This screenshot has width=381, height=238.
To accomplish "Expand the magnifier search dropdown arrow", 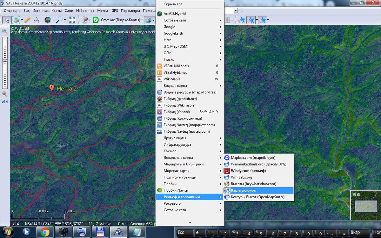I will (x=65, y=20).
